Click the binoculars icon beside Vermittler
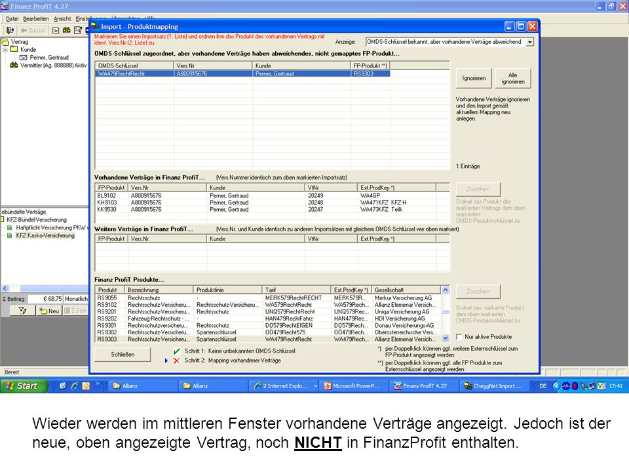Image resolution: width=629 pixels, height=472 pixels. coord(14,65)
